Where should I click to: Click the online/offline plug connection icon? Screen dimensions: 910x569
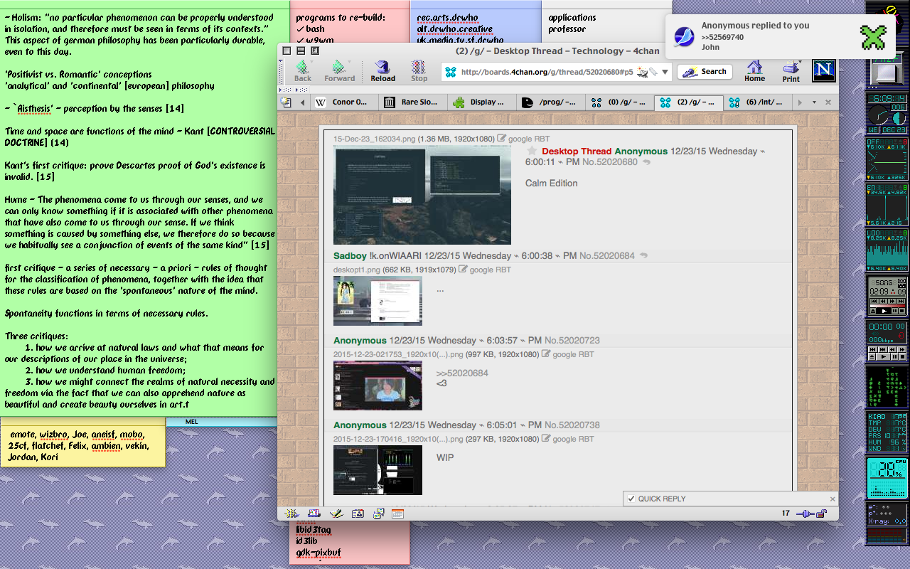(805, 514)
